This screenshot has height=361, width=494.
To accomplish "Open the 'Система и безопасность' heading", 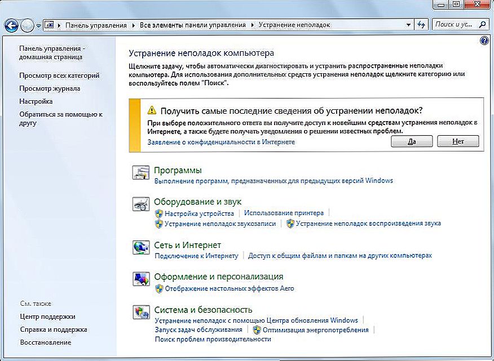I will click(x=203, y=310).
